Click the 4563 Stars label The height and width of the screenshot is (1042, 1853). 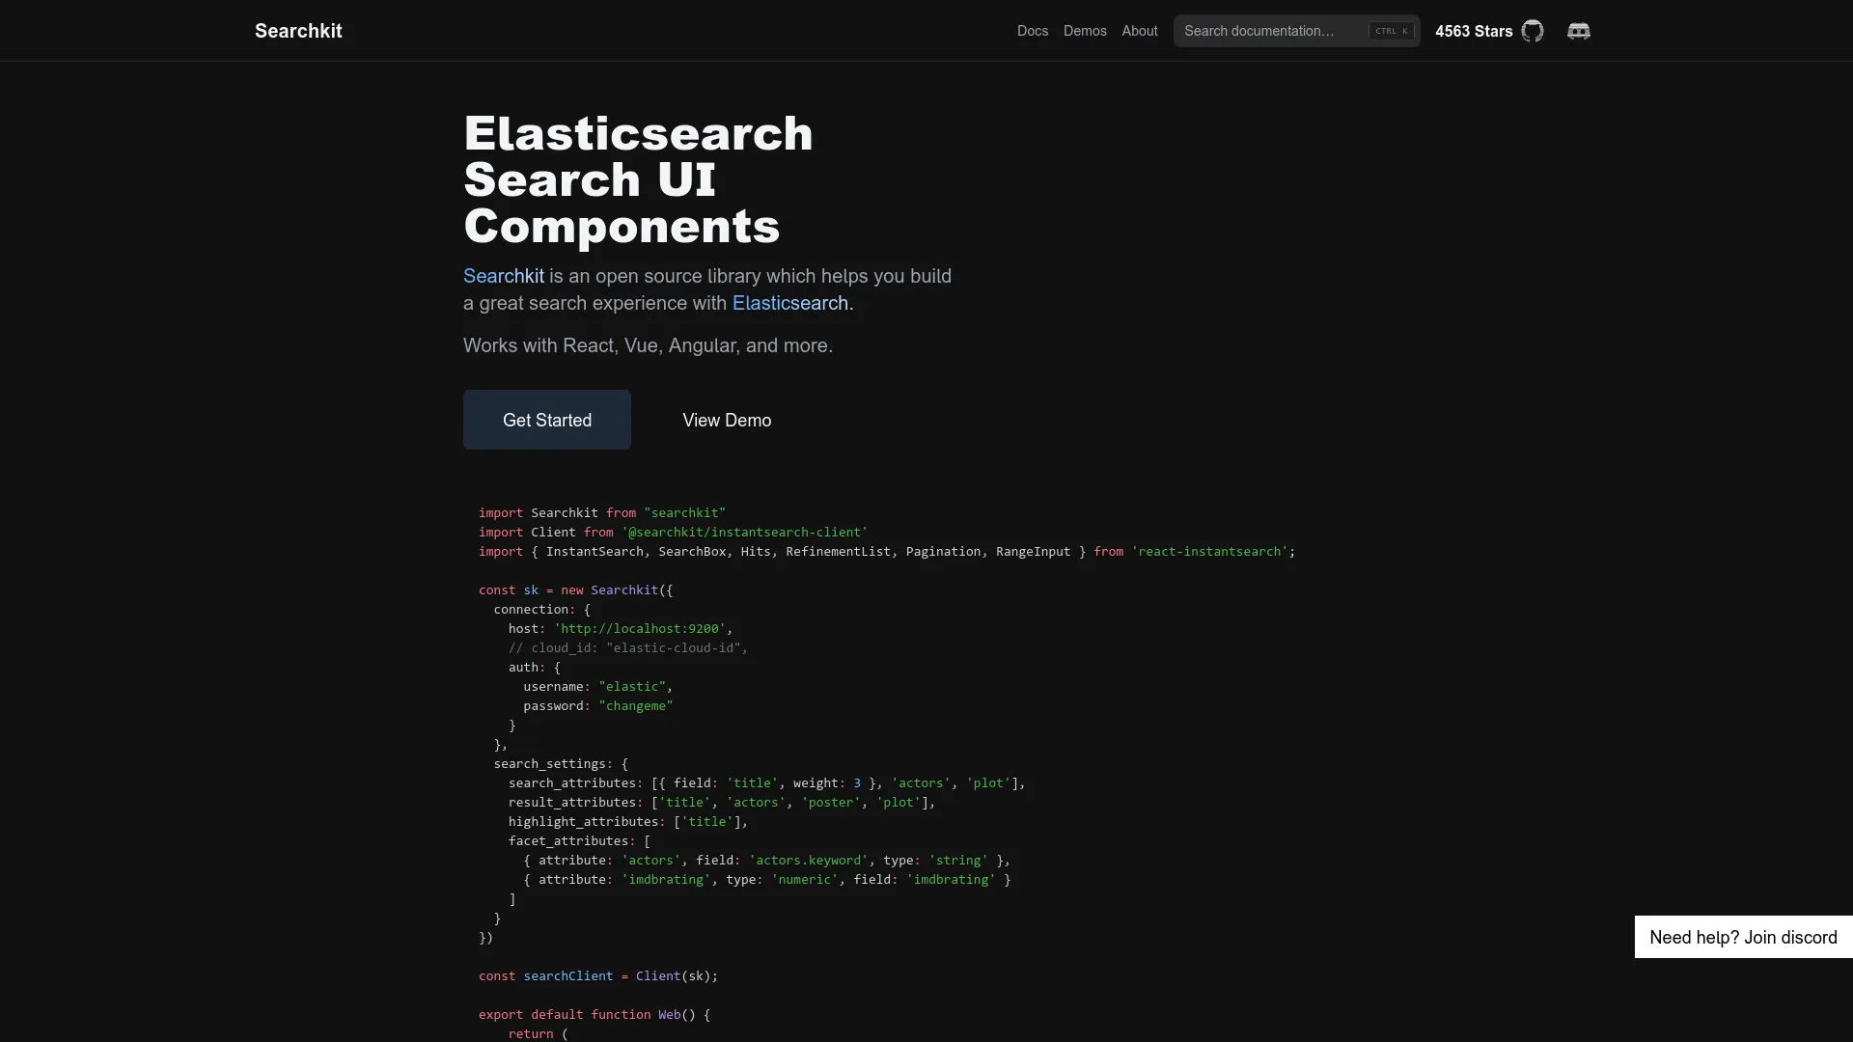coord(1474,31)
